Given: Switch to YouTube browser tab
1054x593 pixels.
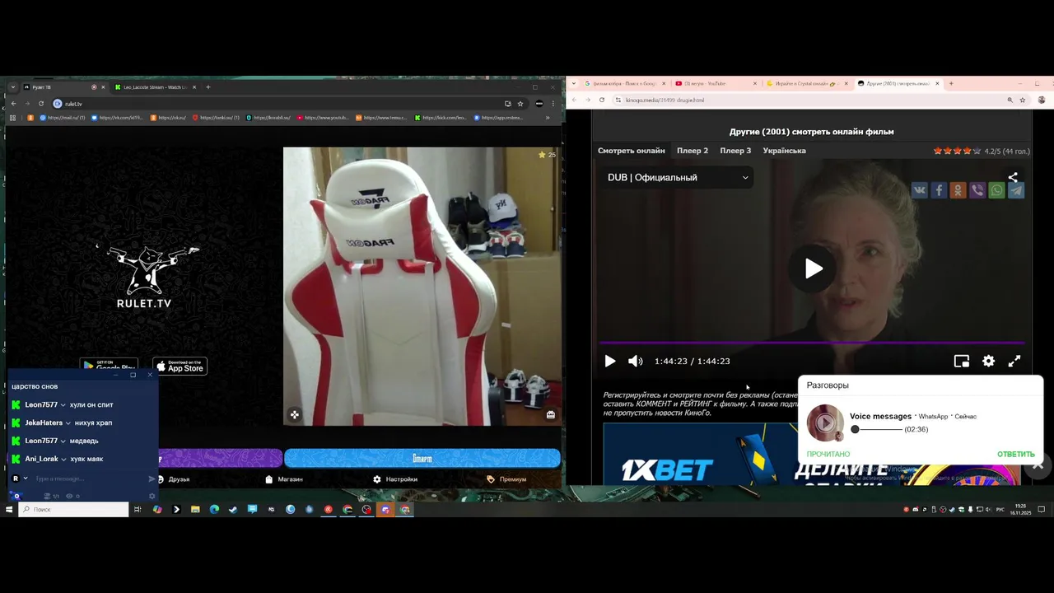Looking at the screenshot, I should [x=715, y=83].
